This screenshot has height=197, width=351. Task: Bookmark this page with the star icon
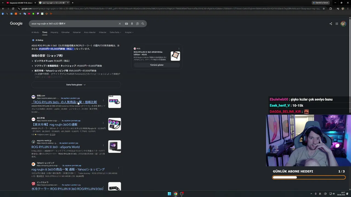[324, 8]
